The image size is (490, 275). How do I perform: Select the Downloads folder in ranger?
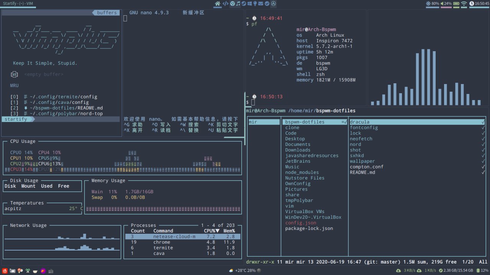(298, 150)
